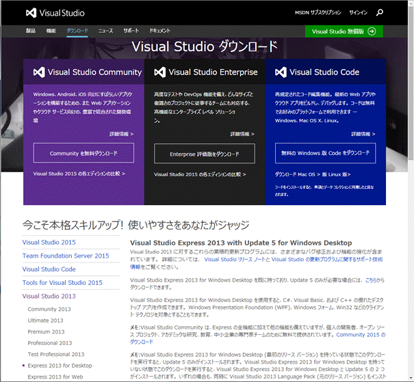Click Community を無料ダウンロード button
Screen dimensions: 414x382
(x=83, y=153)
